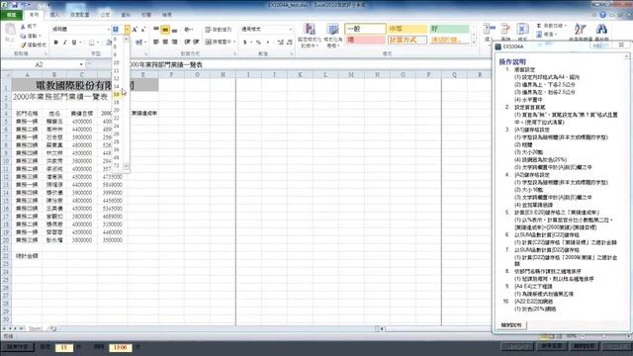Apply the green Good cell style
Screen dimensions: 633x356
coord(449,29)
